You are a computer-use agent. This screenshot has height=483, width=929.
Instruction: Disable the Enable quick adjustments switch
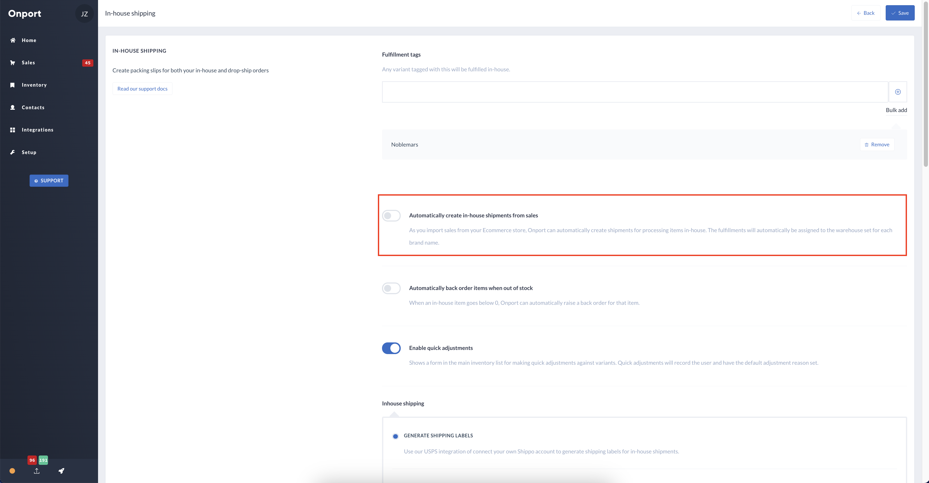pyautogui.click(x=391, y=348)
